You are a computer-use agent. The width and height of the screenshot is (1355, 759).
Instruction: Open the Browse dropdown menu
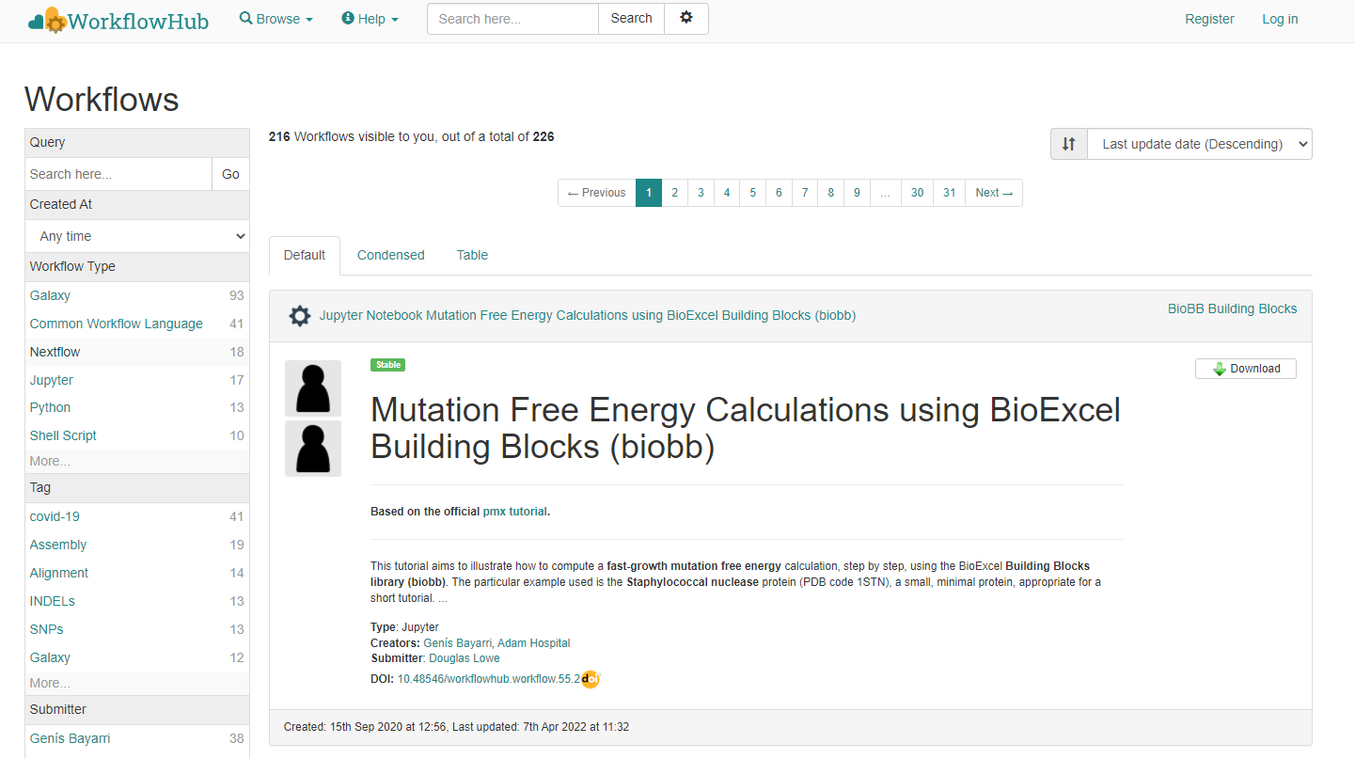(x=276, y=19)
